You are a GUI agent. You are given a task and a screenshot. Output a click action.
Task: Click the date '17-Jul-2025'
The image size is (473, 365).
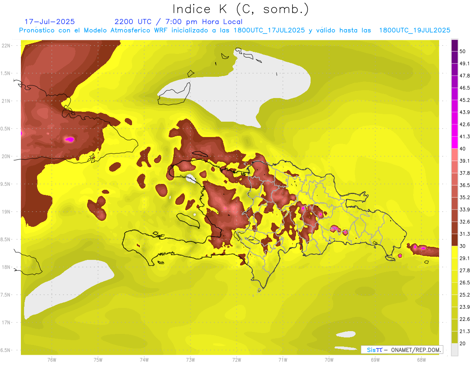[50, 22]
